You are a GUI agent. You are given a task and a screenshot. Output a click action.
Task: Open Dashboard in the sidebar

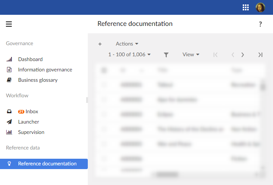[30, 59]
